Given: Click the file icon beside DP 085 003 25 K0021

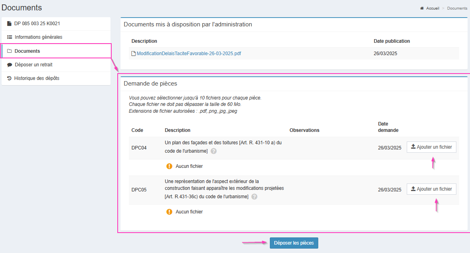Looking at the screenshot, I should click(x=9, y=24).
